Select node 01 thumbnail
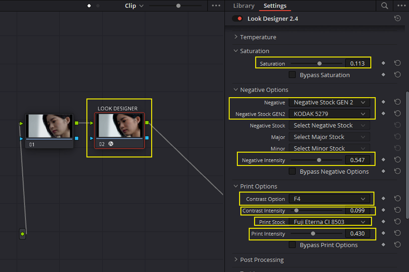Viewport: 409px width, 272px height. (50, 126)
